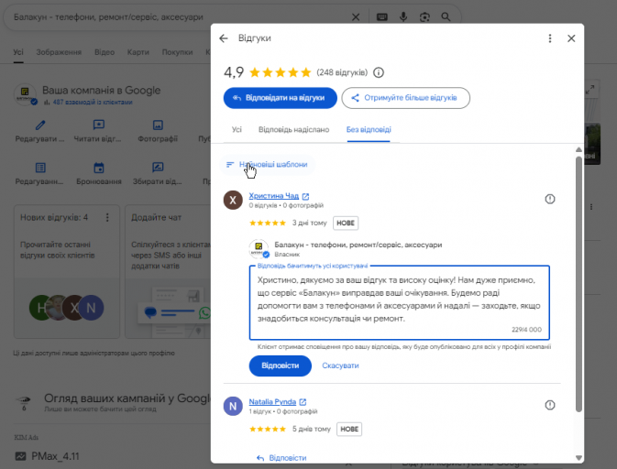Screen dimensions: 617x469
Task: Open the rating info icon next to 248 відгуків
Action: [x=379, y=72]
